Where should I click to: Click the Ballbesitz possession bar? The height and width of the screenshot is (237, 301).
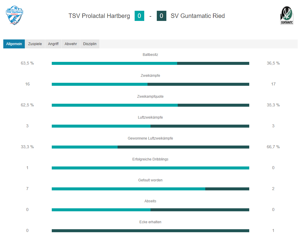150,63
